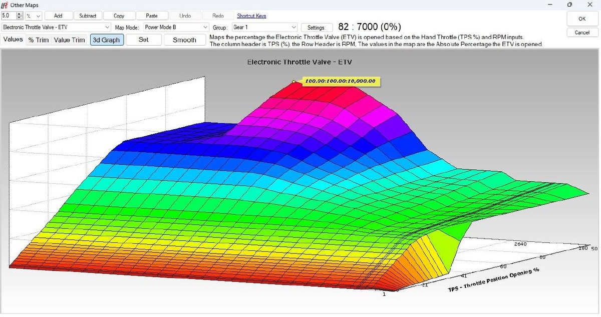The height and width of the screenshot is (317, 601).
Task: Click the Set button
Action: pyautogui.click(x=144, y=40)
